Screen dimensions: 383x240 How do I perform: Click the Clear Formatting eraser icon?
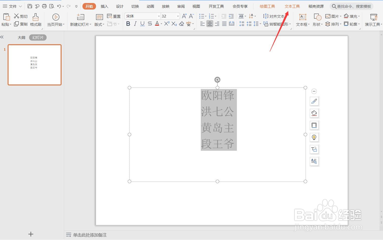click(182, 24)
